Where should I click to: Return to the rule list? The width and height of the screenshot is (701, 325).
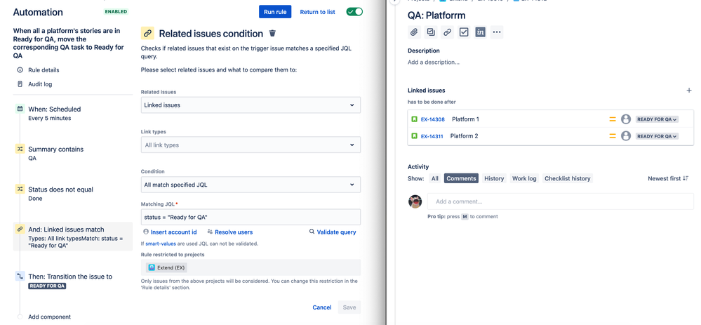click(x=317, y=12)
